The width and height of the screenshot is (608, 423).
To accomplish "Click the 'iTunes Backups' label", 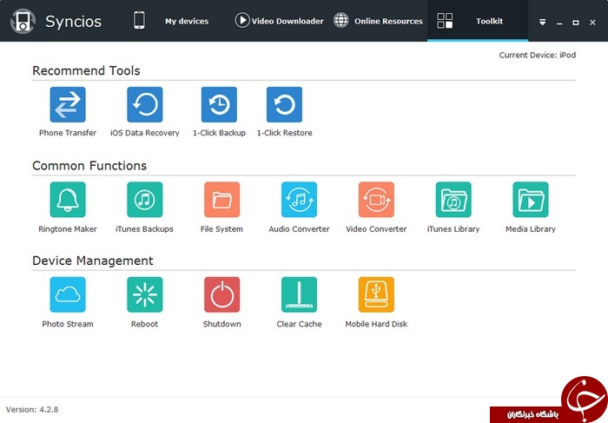I will (145, 228).
